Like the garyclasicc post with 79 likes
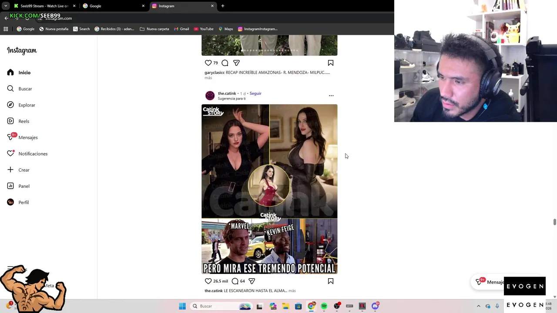The width and height of the screenshot is (557, 313). click(208, 63)
